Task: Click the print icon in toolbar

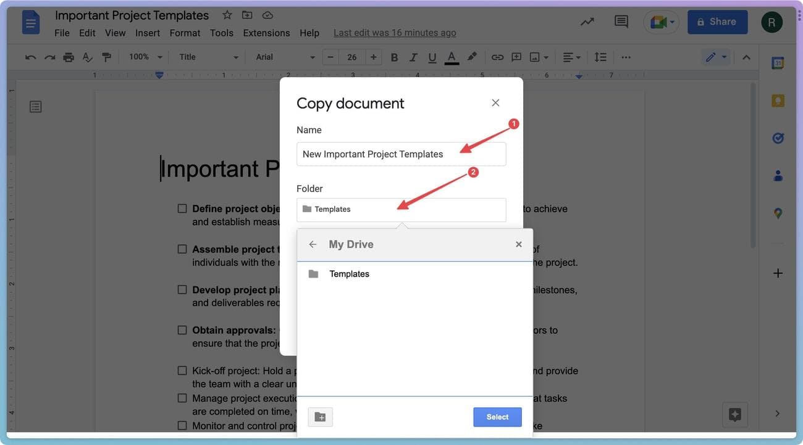Action: click(69, 57)
